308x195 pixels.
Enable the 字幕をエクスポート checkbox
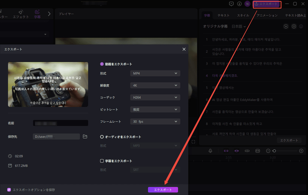[102, 161]
